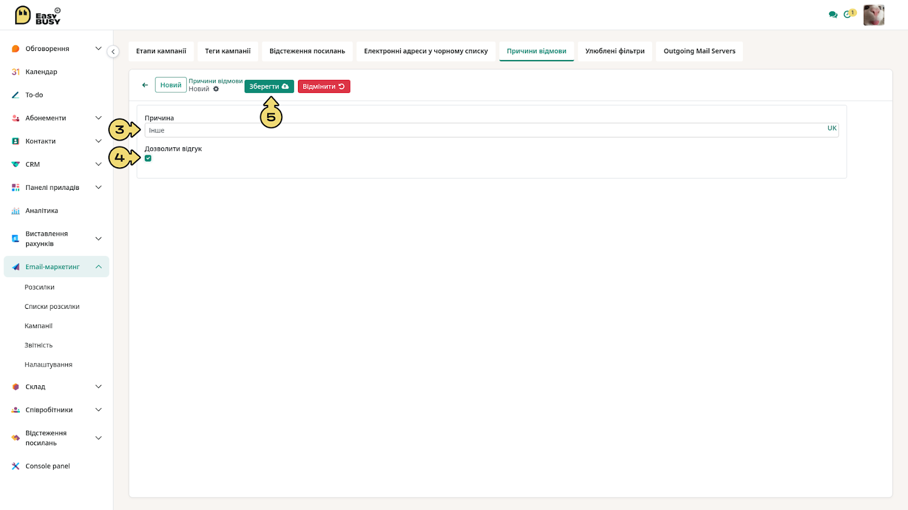Select the Причини відмови tab
Screen dimensions: 908x510
[x=536, y=51]
